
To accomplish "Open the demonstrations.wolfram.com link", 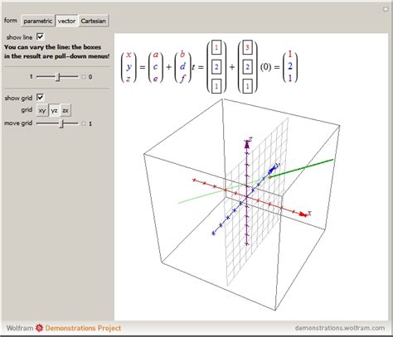I will coord(340,328).
